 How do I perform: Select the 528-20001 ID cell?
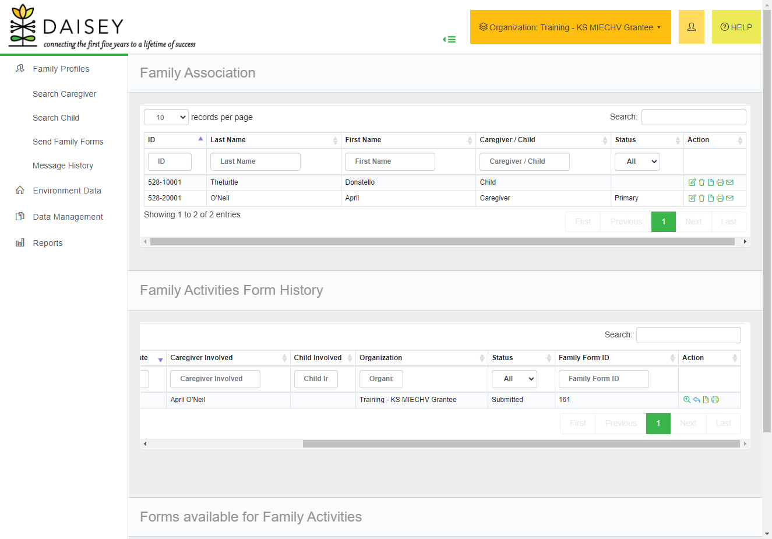pyautogui.click(x=175, y=198)
